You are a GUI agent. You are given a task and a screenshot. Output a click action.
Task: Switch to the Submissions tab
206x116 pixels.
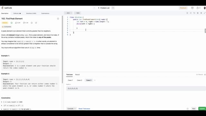(45, 13)
